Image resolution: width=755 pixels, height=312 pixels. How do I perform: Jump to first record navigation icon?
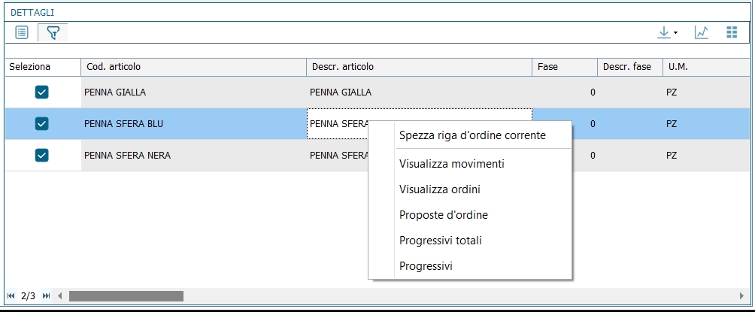pyautogui.click(x=11, y=296)
